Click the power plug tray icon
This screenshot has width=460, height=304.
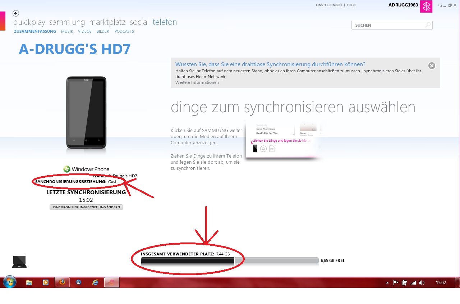click(x=404, y=283)
